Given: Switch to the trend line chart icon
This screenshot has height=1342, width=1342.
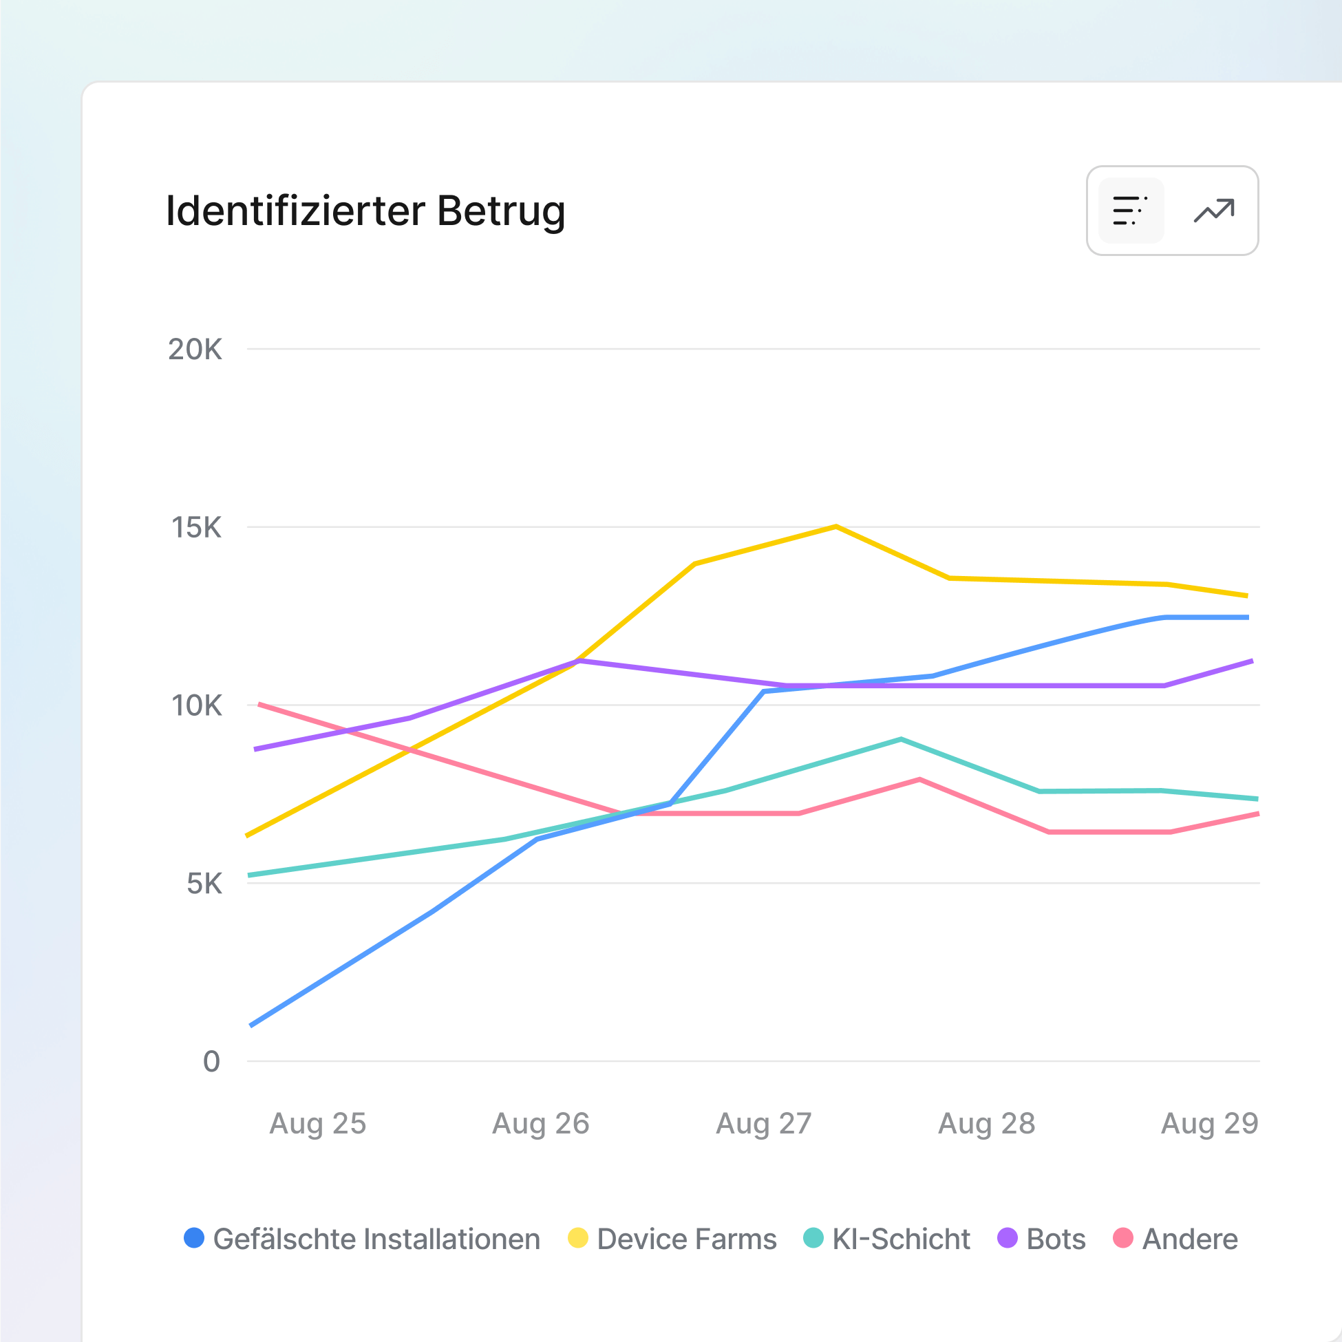Looking at the screenshot, I should point(1213,211).
